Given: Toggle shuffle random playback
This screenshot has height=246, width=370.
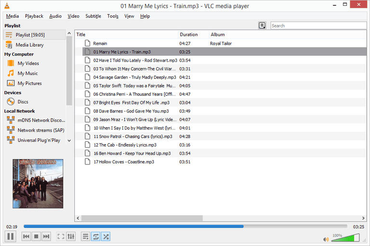Looking at the screenshot, I should click(x=106, y=236).
